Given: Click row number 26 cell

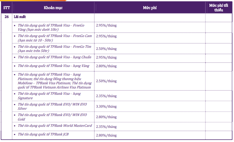Looking at the screenshot, I should coord(7,17).
